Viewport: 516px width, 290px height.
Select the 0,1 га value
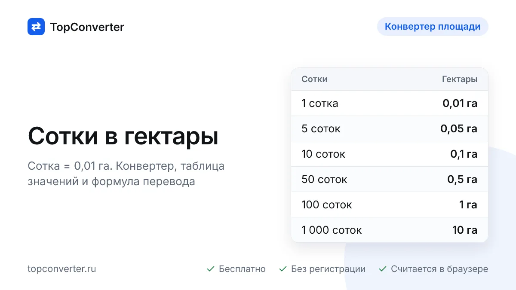(464, 154)
